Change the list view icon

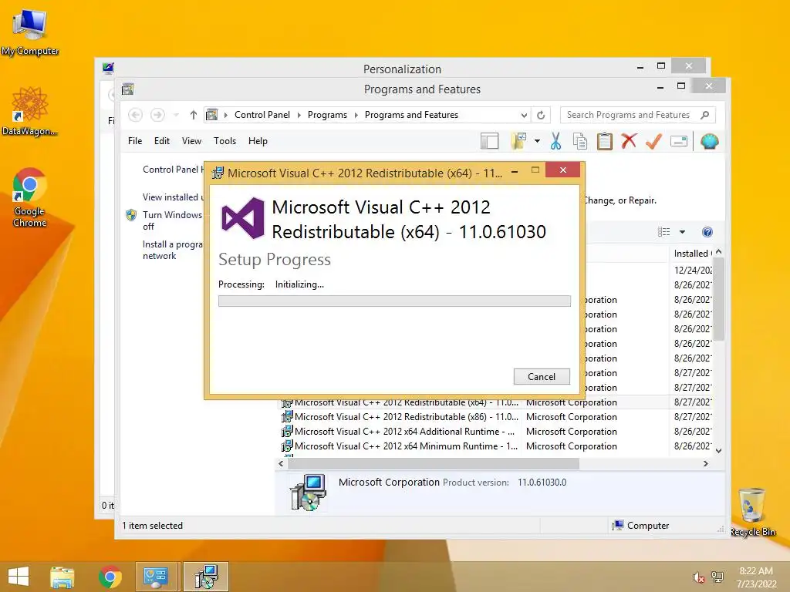664,231
